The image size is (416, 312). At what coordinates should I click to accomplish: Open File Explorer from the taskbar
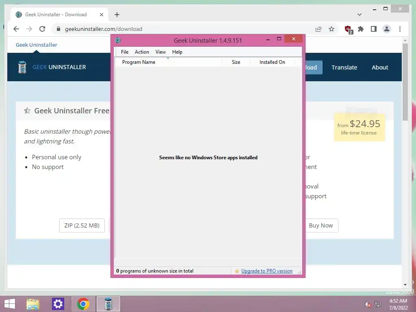(33, 304)
